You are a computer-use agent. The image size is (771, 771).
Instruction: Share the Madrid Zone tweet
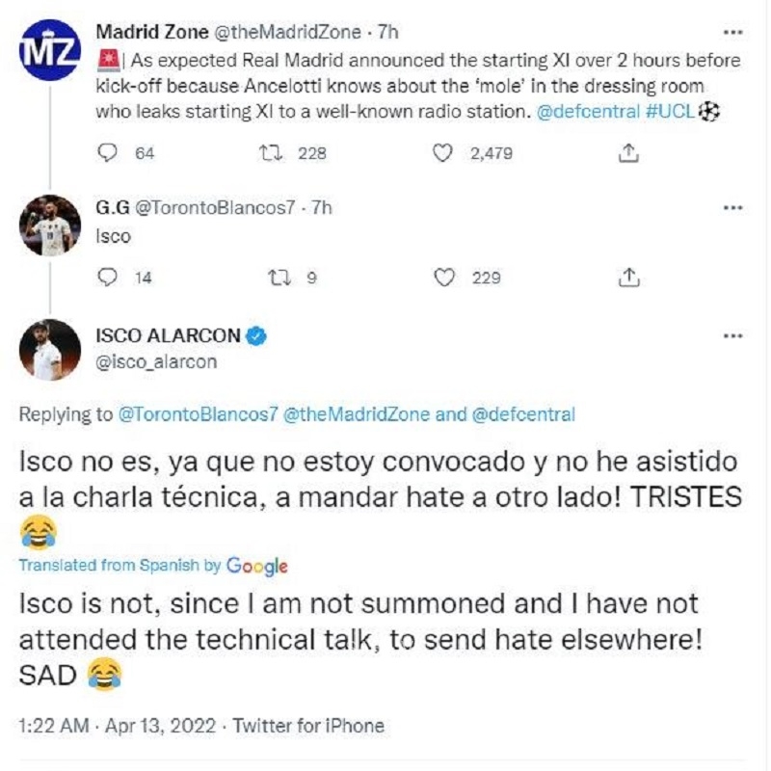[x=628, y=153]
